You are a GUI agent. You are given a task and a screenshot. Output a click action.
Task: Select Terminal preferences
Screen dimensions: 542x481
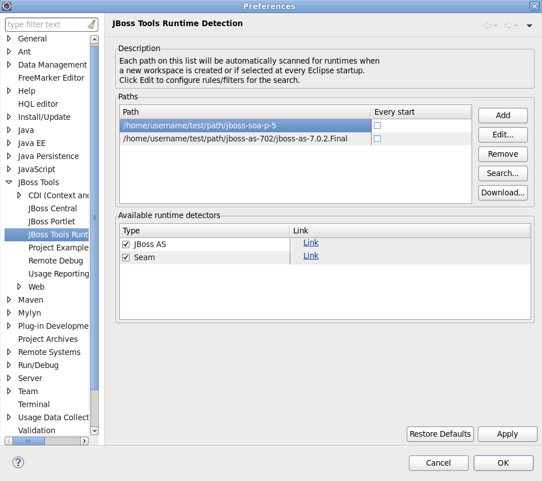[x=34, y=404]
